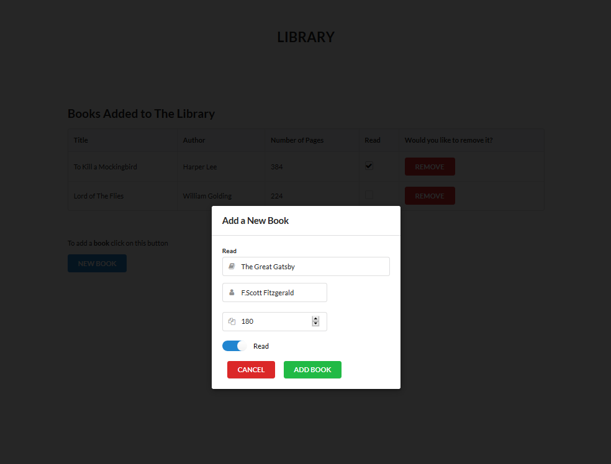
Task: Decrease page count with the down arrow
Action: coord(315,324)
